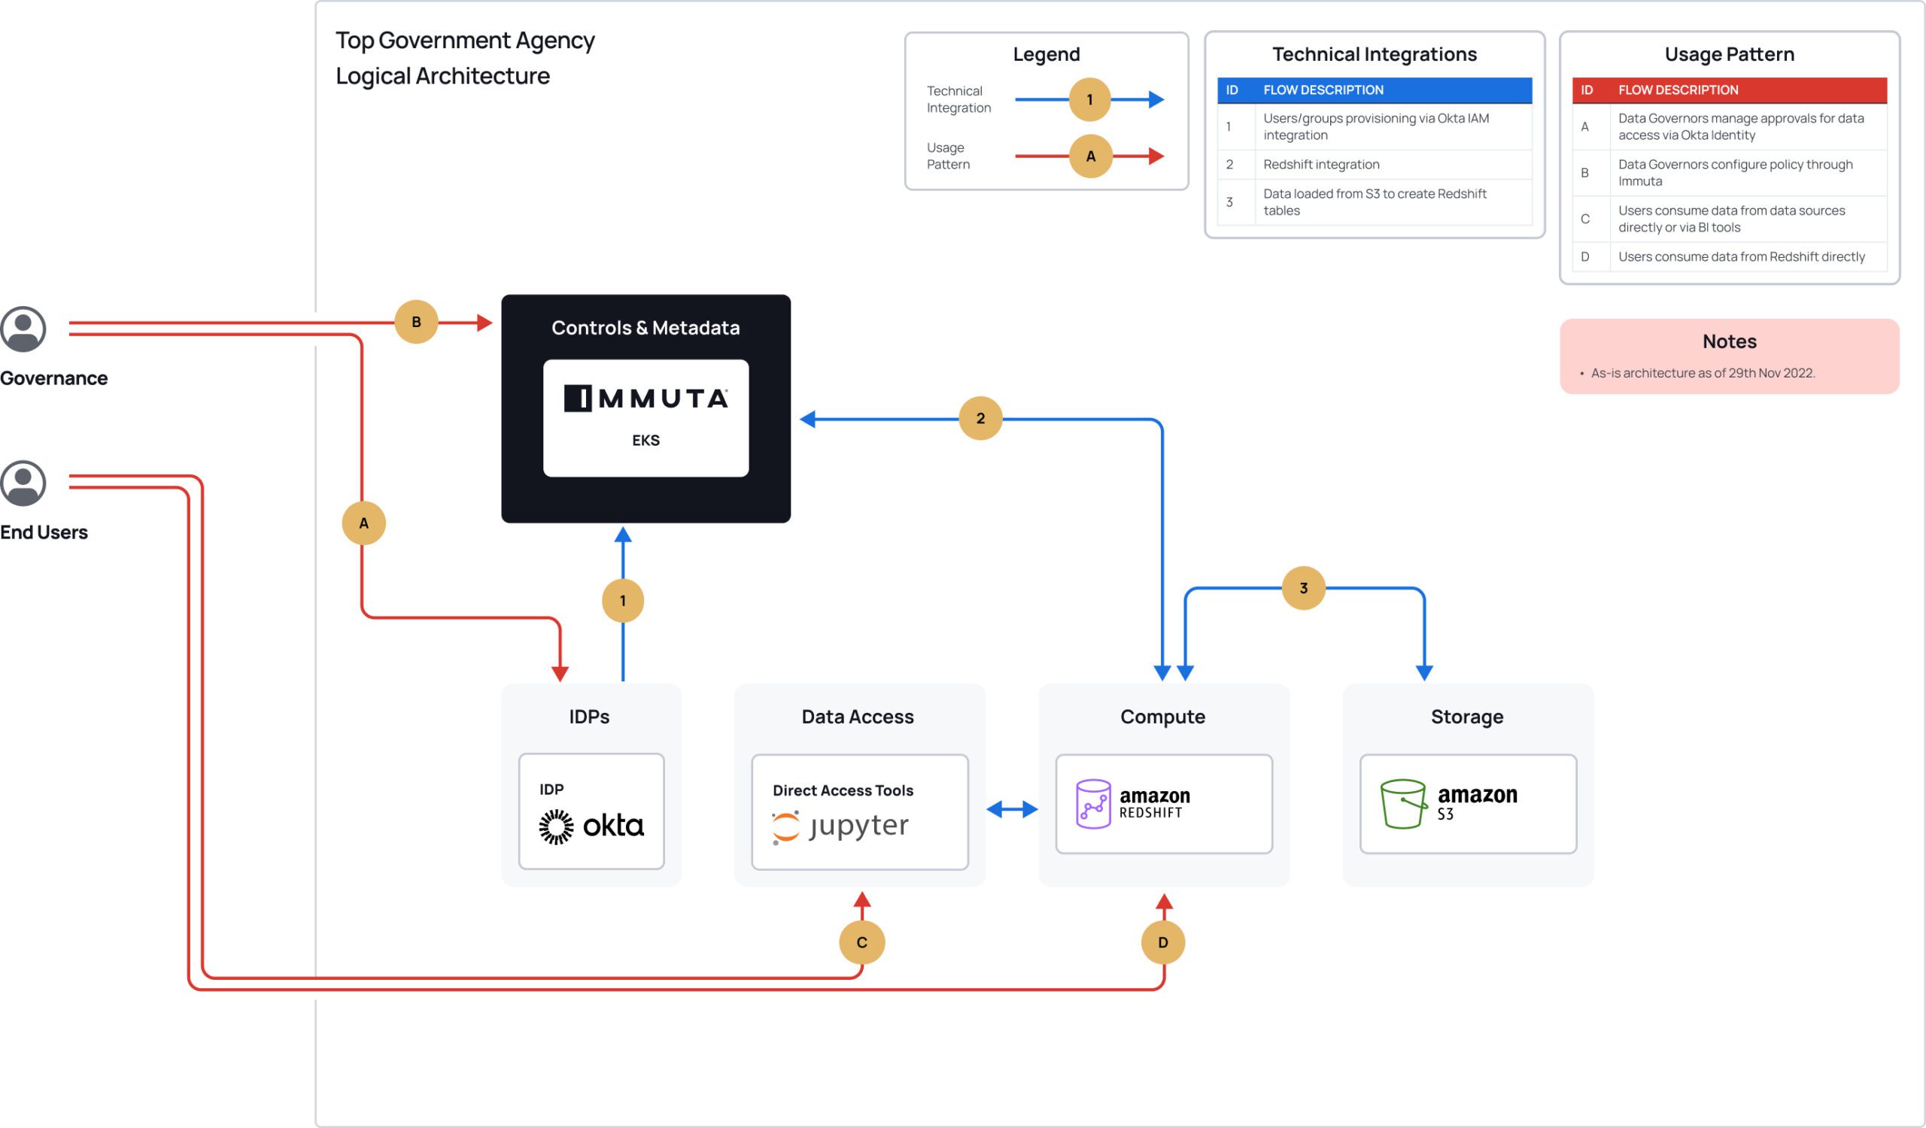The width and height of the screenshot is (1926, 1128).
Task: Click the "Technical Integration" legend label
Action: [x=958, y=99]
